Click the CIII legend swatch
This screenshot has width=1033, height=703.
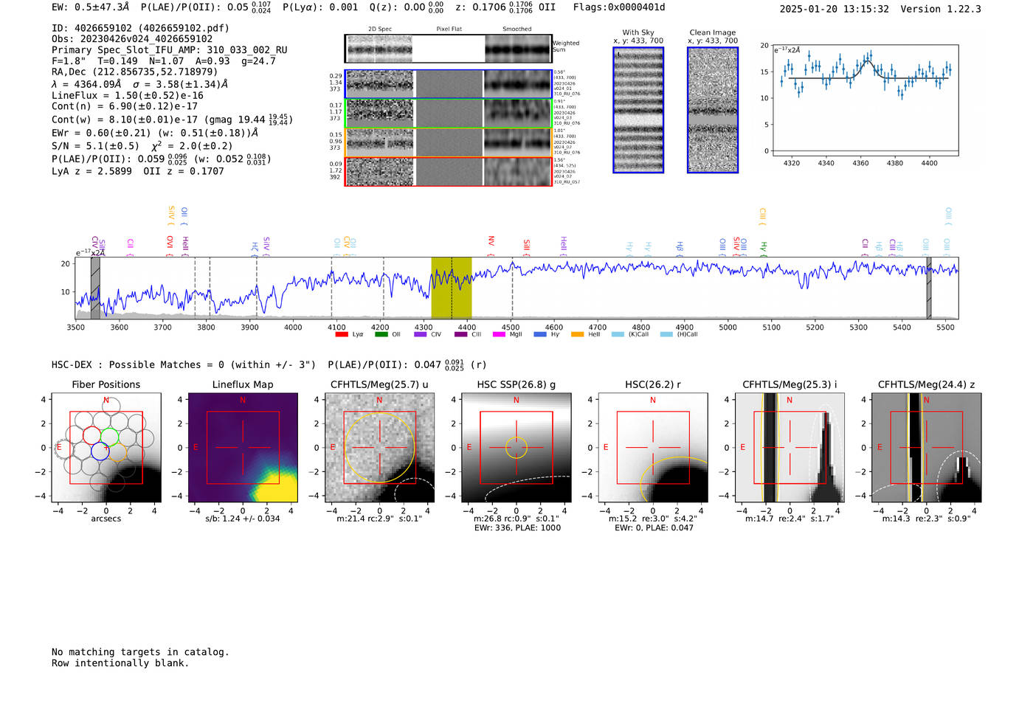461,334
